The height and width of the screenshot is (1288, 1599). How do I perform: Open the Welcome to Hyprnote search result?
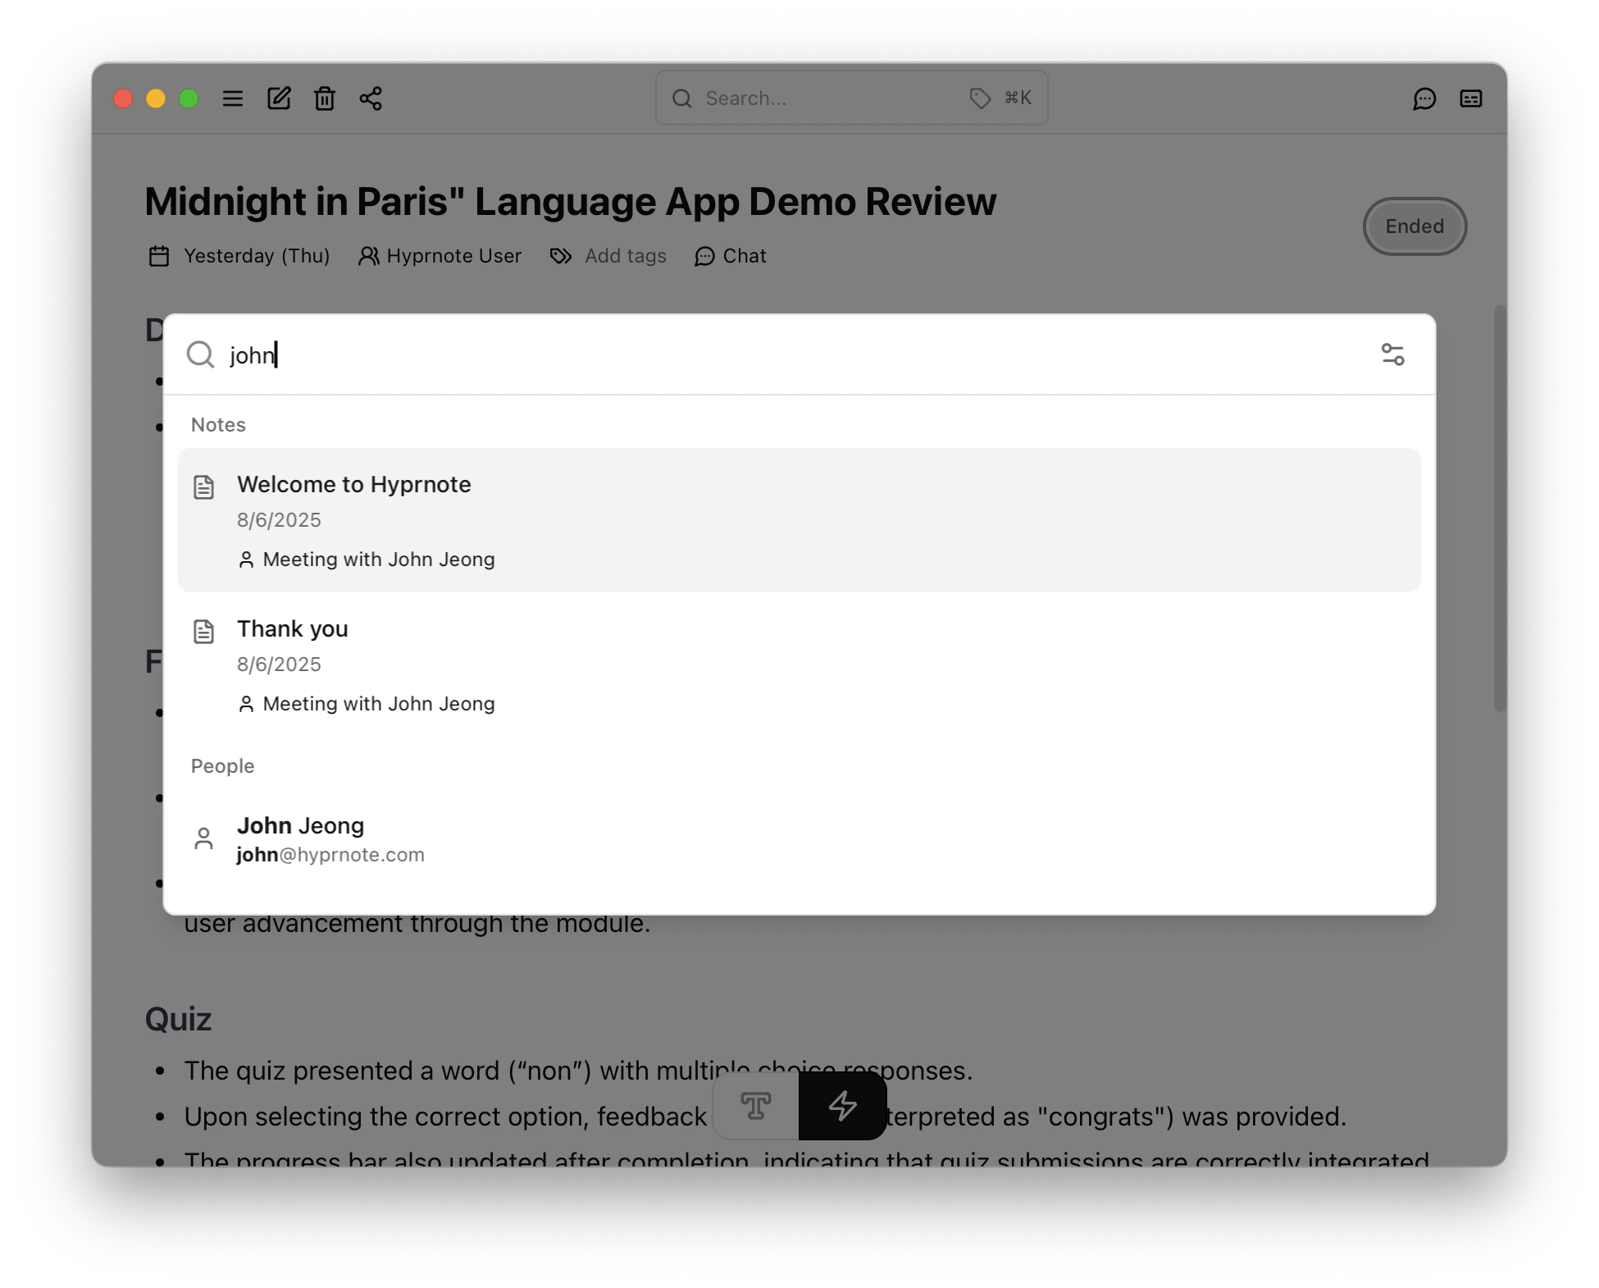(x=353, y=484)
